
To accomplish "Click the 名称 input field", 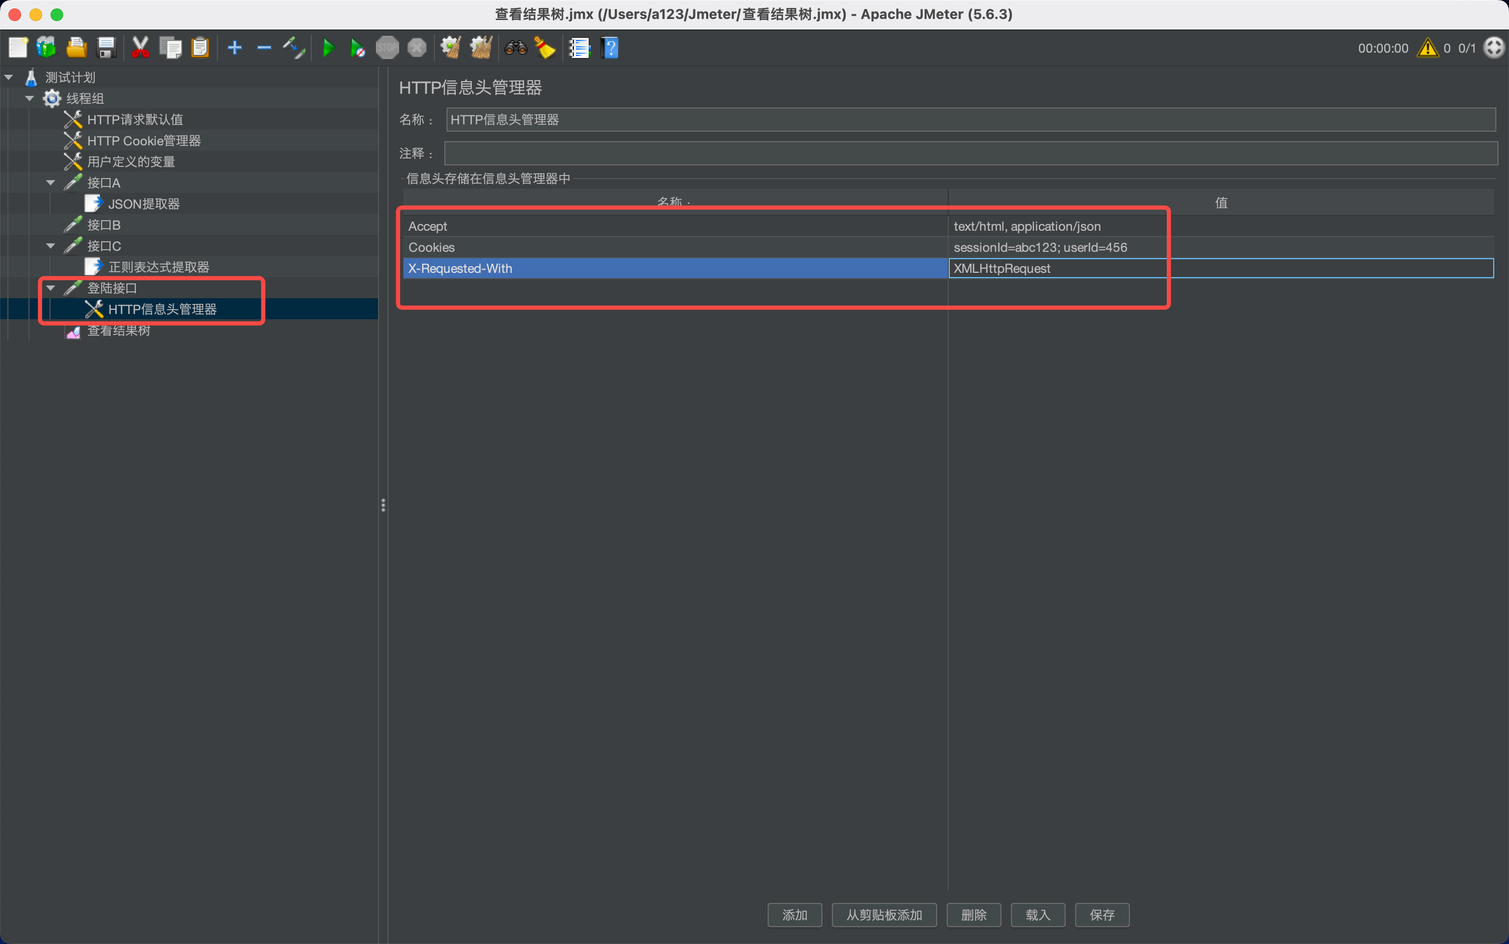I will coord(970,119).
